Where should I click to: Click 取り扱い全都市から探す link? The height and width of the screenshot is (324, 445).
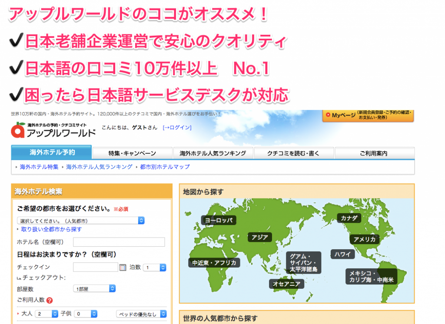(x=51, y=229)
